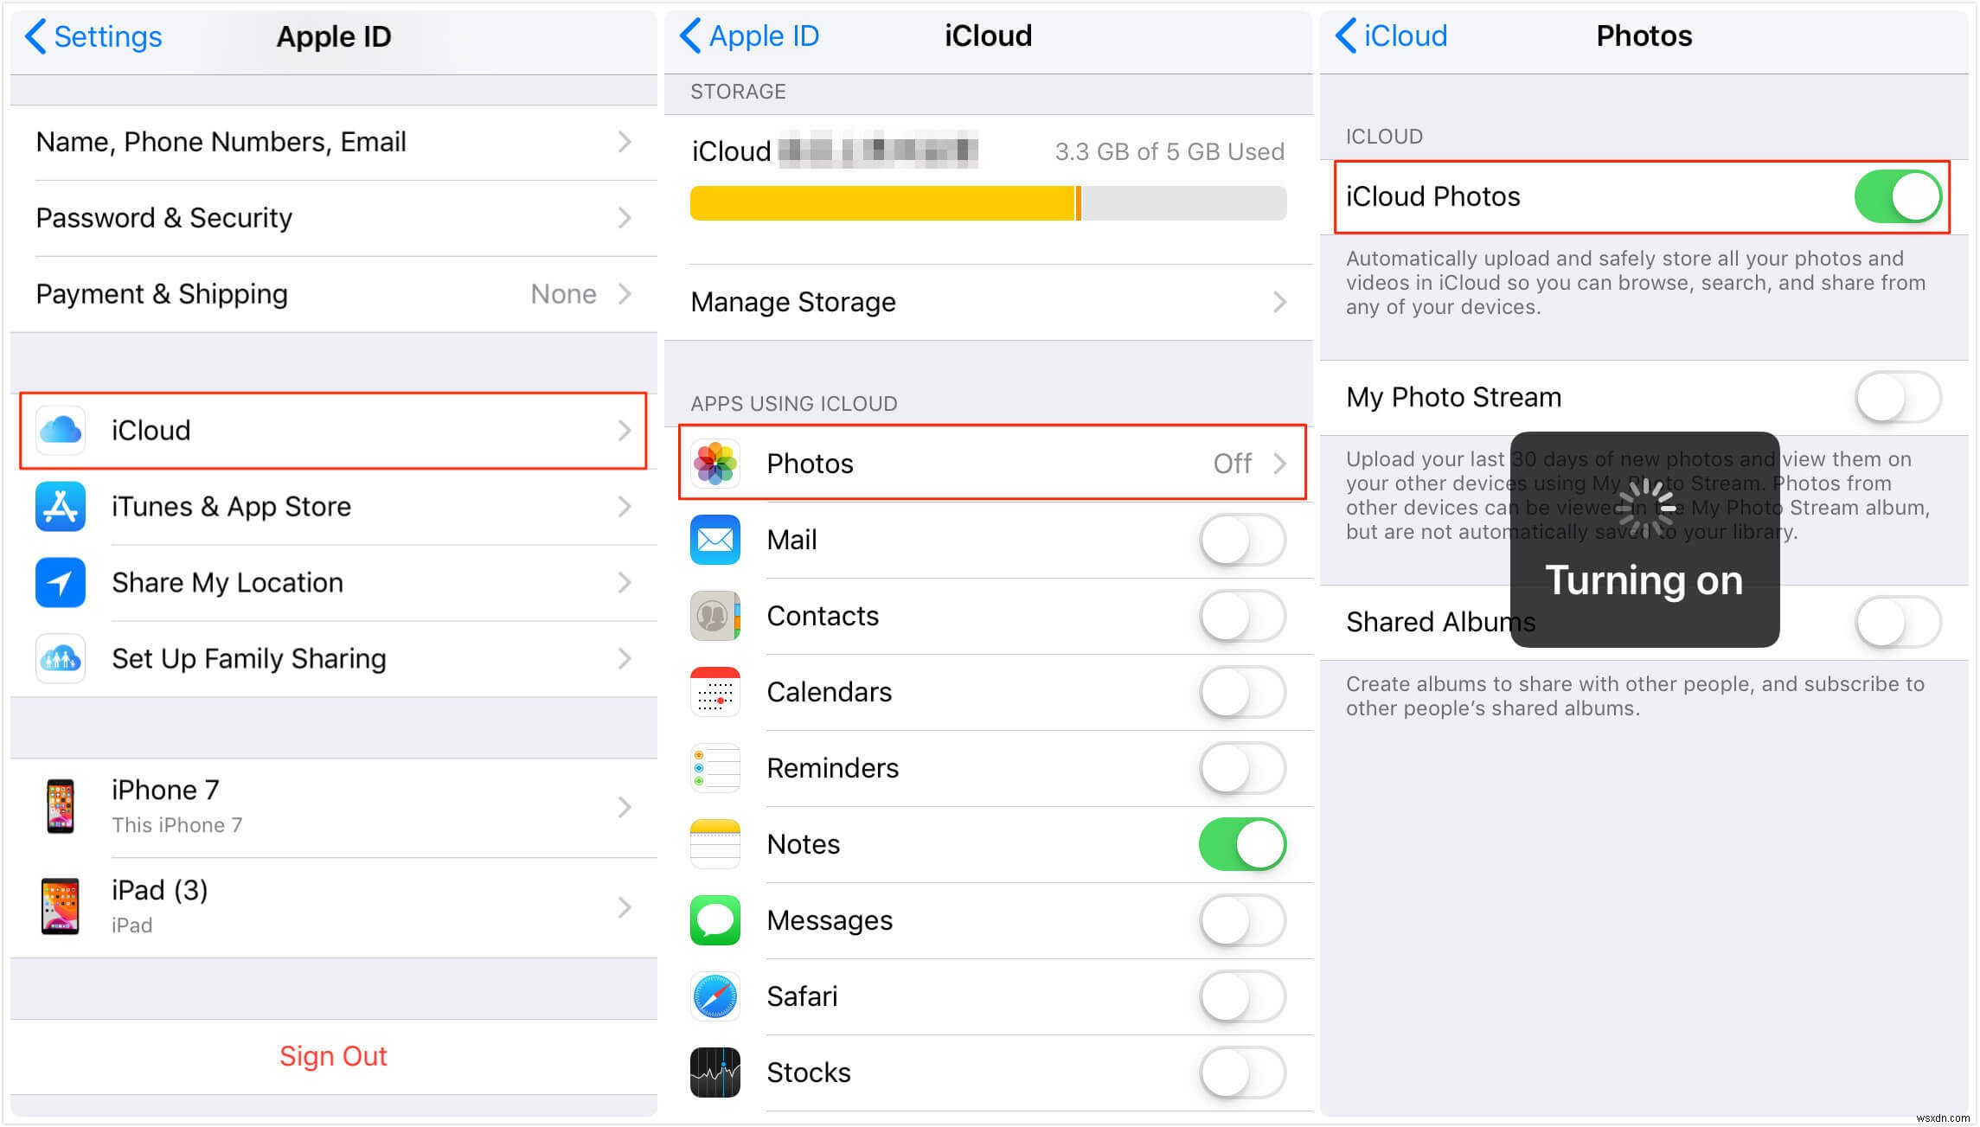Open the Photos app settings
Viewport: 1980px width, 1127px height.
click(989, 462)
